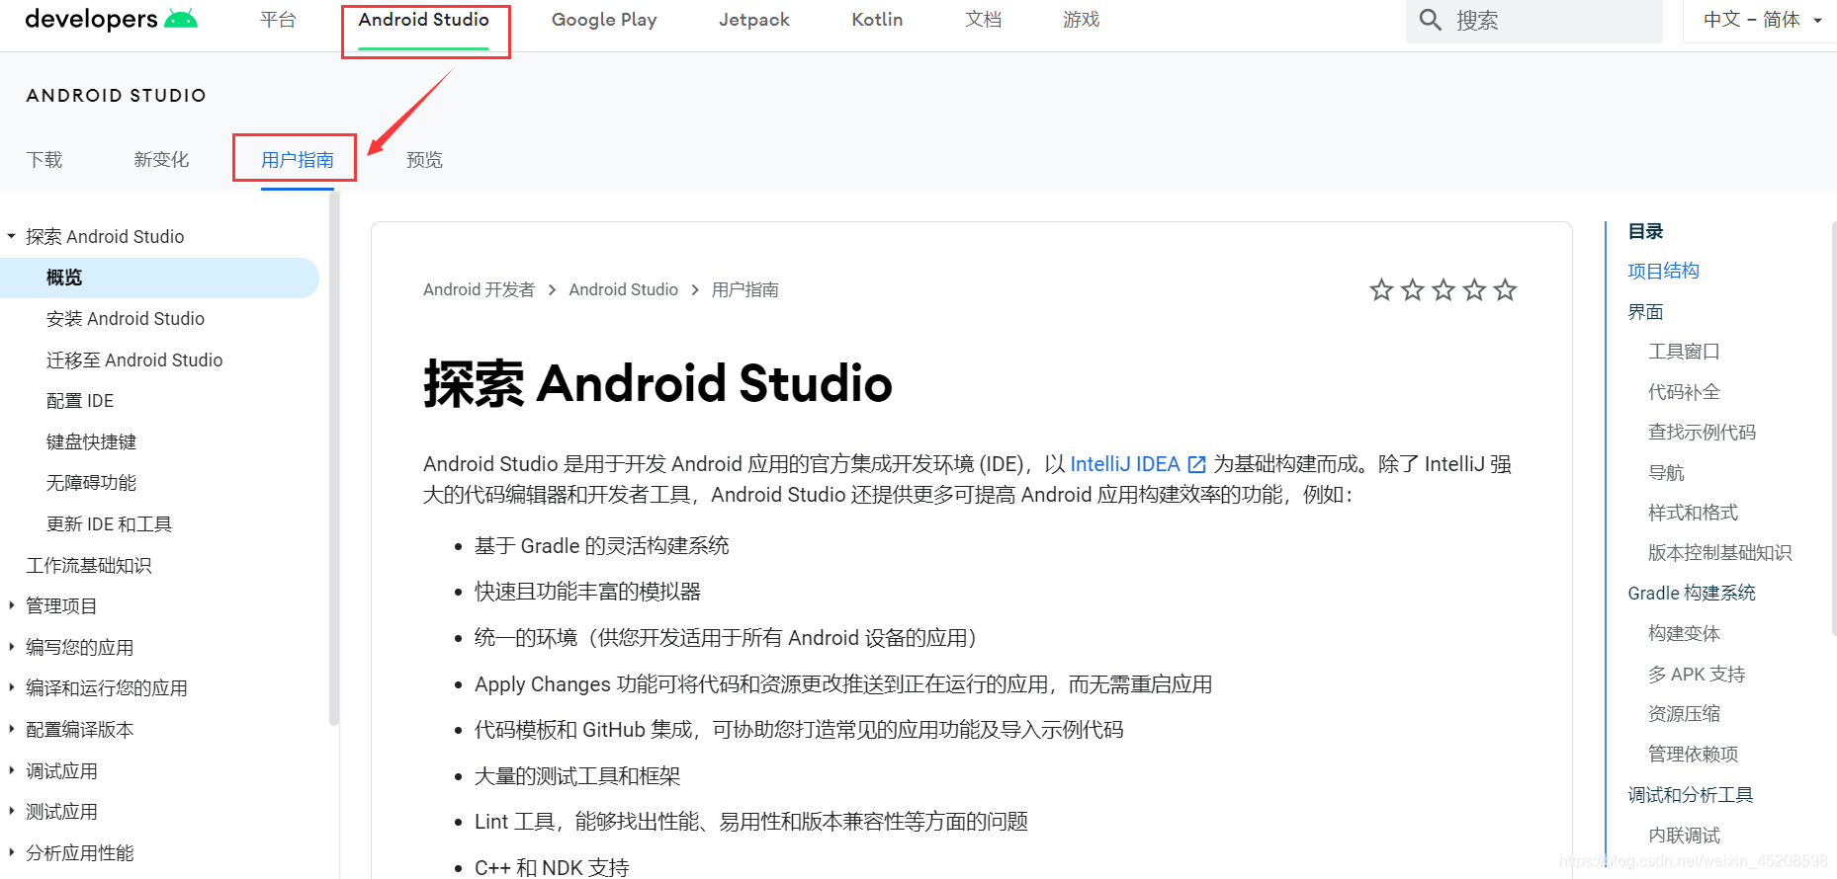Switch to the 用户指南 sub-tab

298,159
